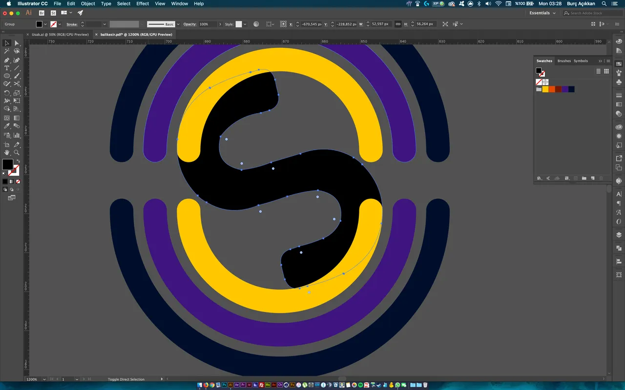Open the Window menu
This screenshot has width=625, height=390.
click(x=180, y=3)
